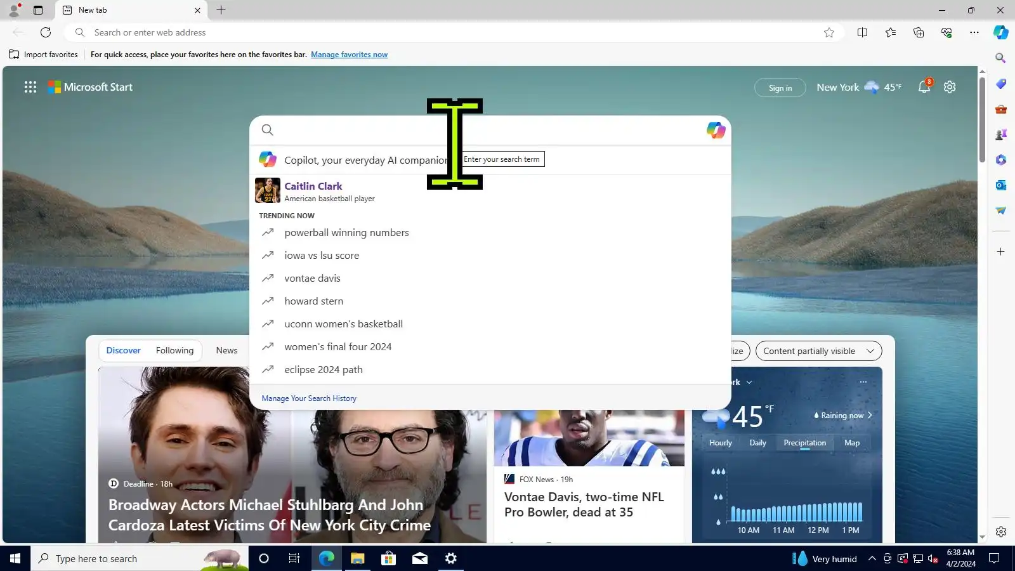Click Import favorites
Screen dimensions: 1015x571
(43, 55)
